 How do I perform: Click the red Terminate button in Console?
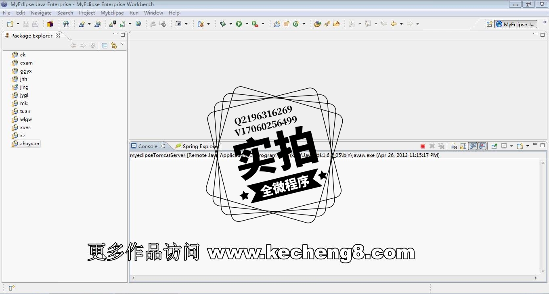click(x=423, y=146)
